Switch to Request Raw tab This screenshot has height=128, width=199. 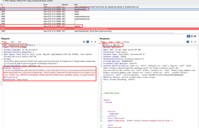(x=13, y=42)
